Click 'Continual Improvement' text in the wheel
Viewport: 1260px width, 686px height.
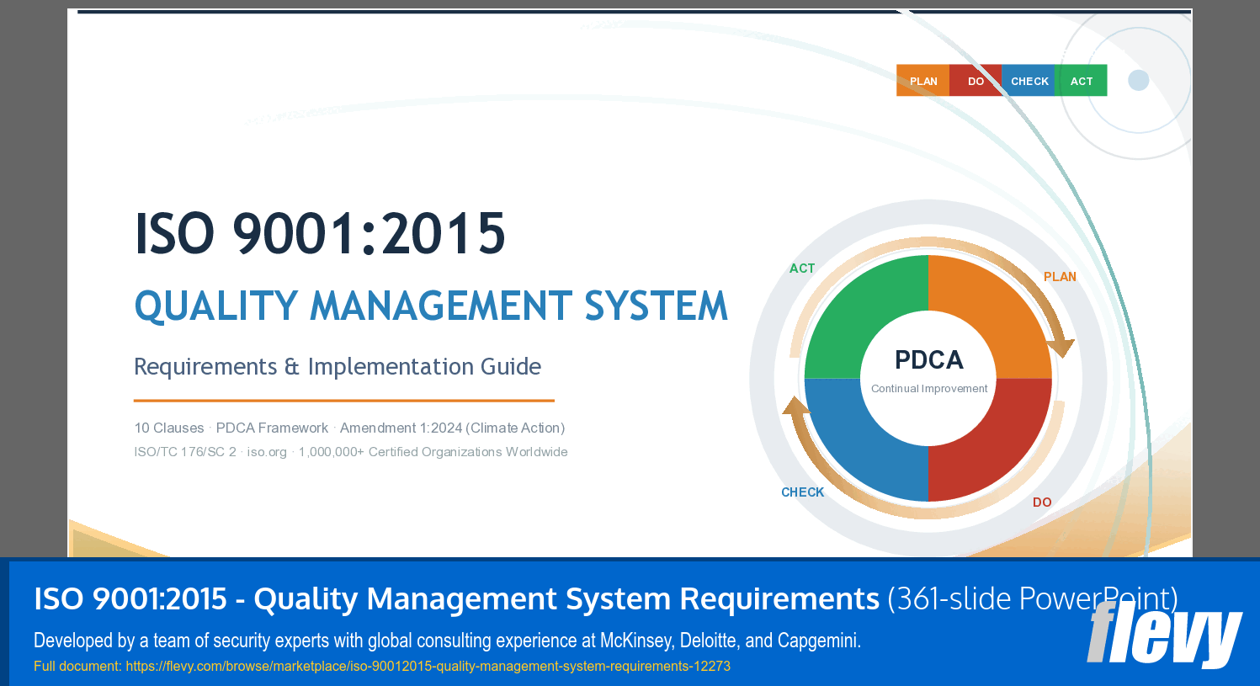929,388
